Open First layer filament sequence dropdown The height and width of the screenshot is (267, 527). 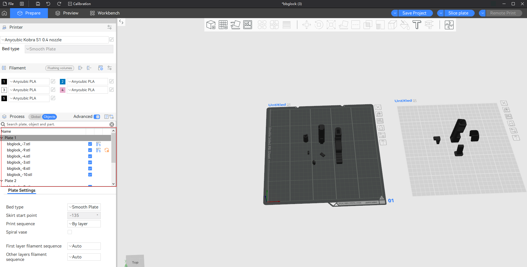pos(84,246)
